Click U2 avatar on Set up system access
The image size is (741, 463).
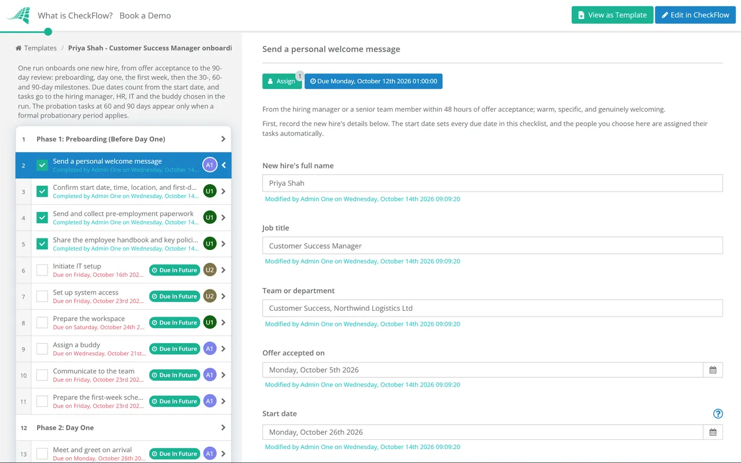coord(210,296)
